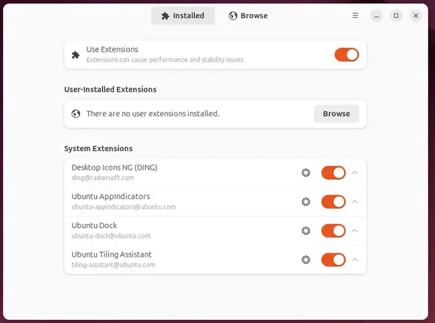
Task: Click ubuntu-appindicators@ubuntu.com identifier text
Action: coord(124,207)
